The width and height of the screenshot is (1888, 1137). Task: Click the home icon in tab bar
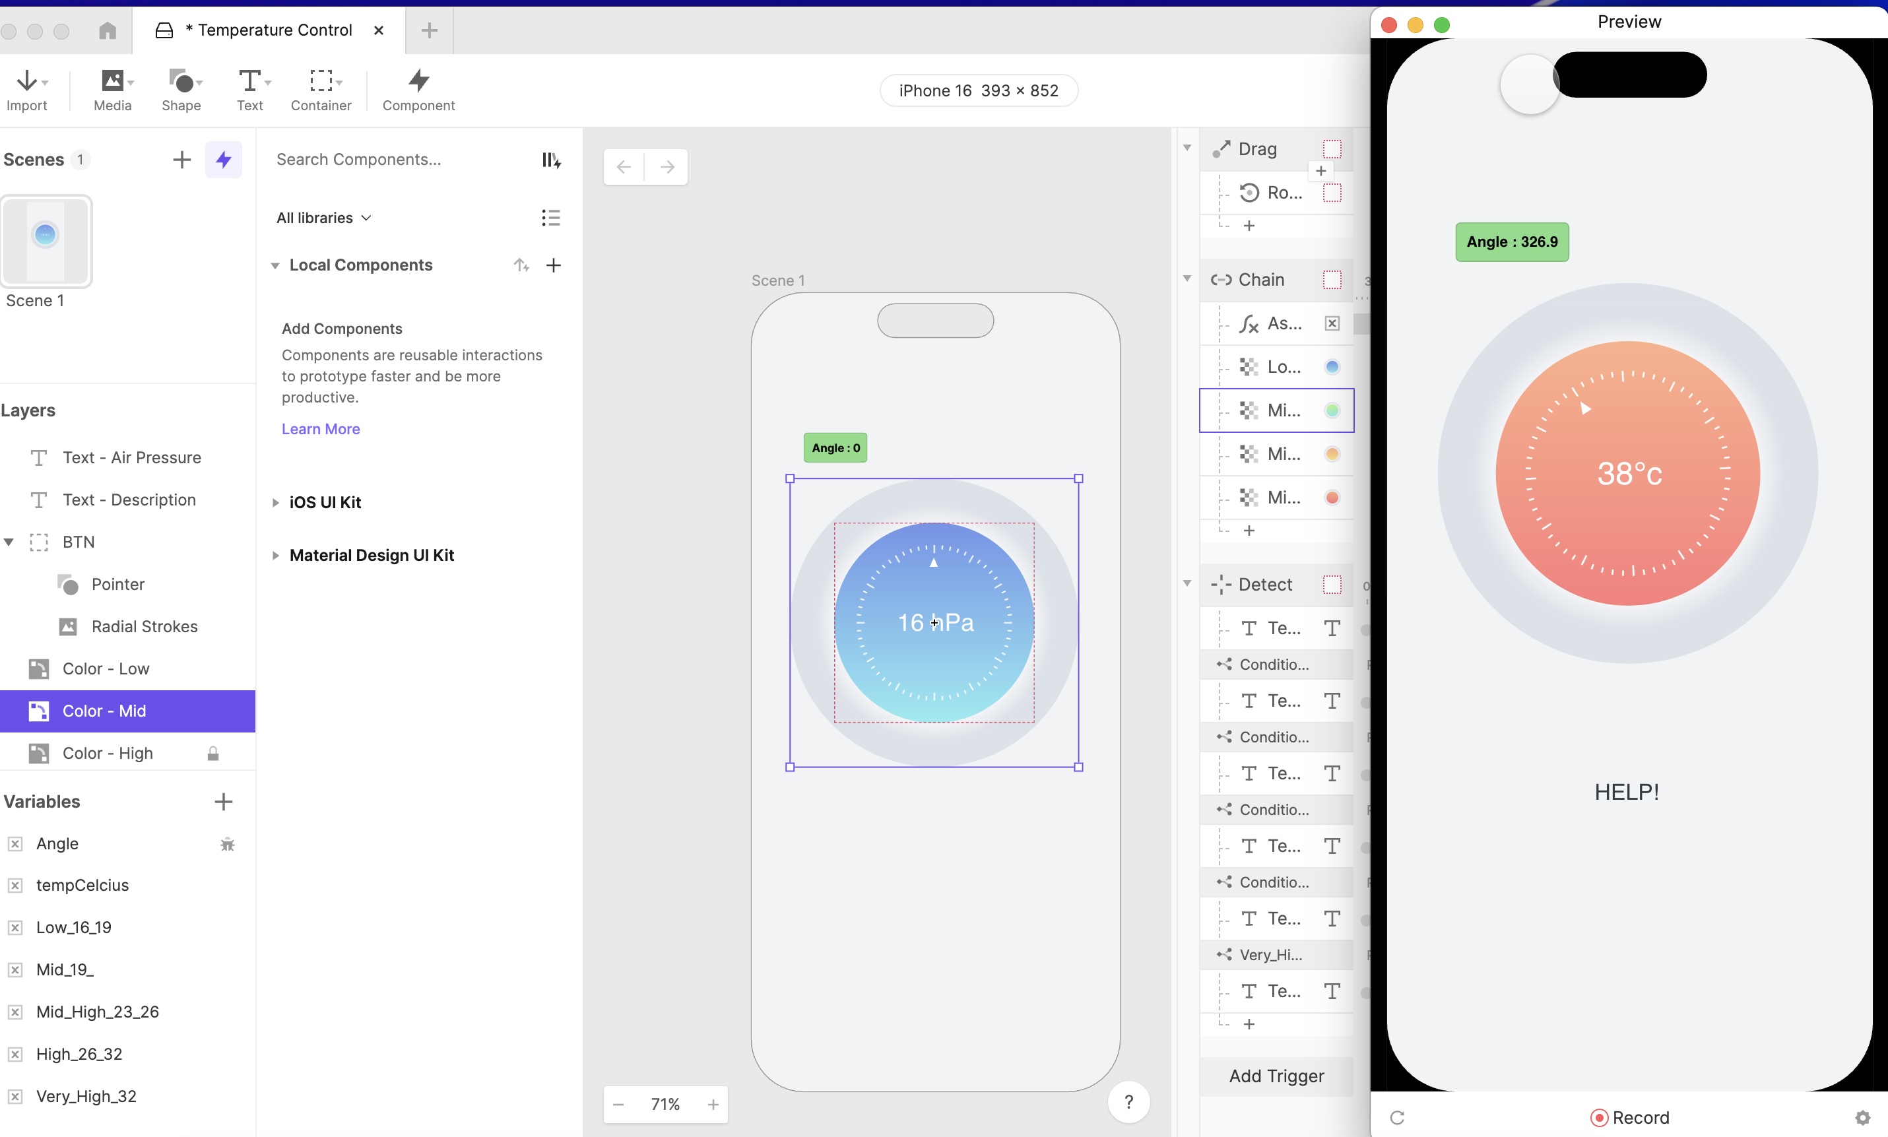click(108, 30)
